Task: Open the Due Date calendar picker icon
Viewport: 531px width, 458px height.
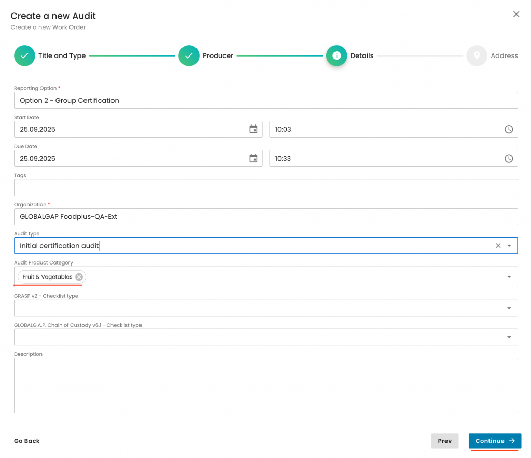Action: (x=253, y=158)
